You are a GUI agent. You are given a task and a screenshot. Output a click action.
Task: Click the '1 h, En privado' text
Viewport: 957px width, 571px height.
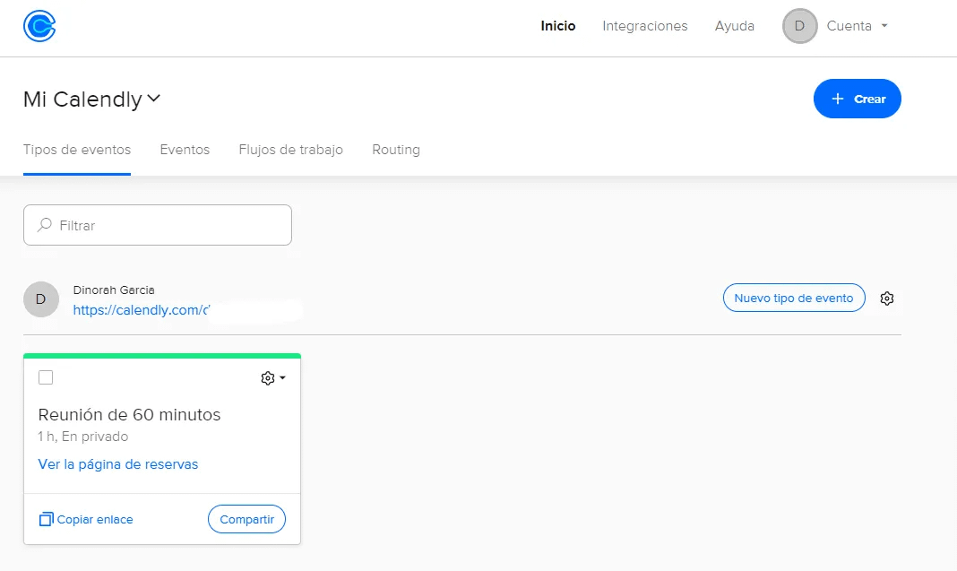83,436
